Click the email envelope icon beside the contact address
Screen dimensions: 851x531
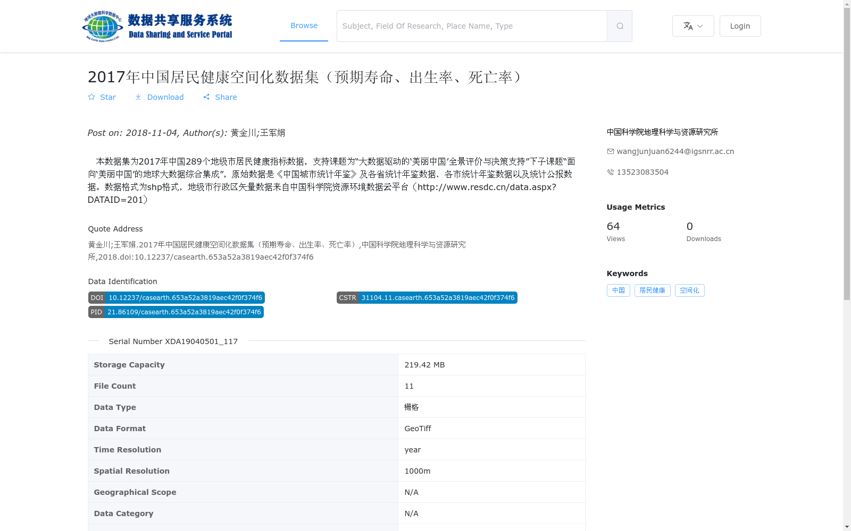[x=610, y=151]
